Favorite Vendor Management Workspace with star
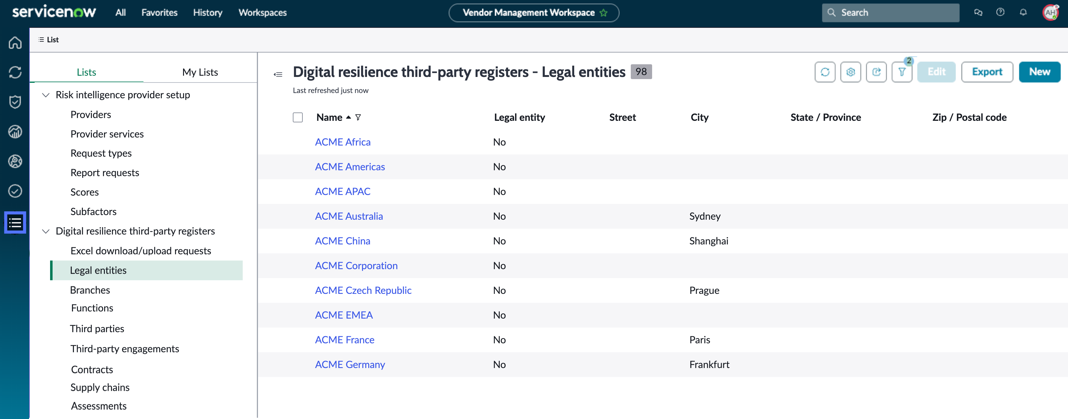The image size is (1068, 419). coord(604,13)
